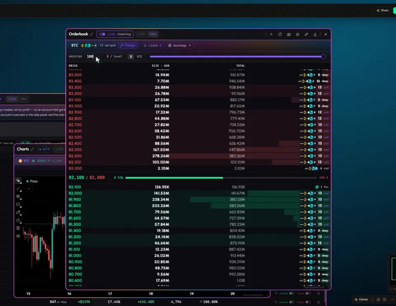
Task: Click the fullscreen icon next to Canvas
Action: coord(372,299)
